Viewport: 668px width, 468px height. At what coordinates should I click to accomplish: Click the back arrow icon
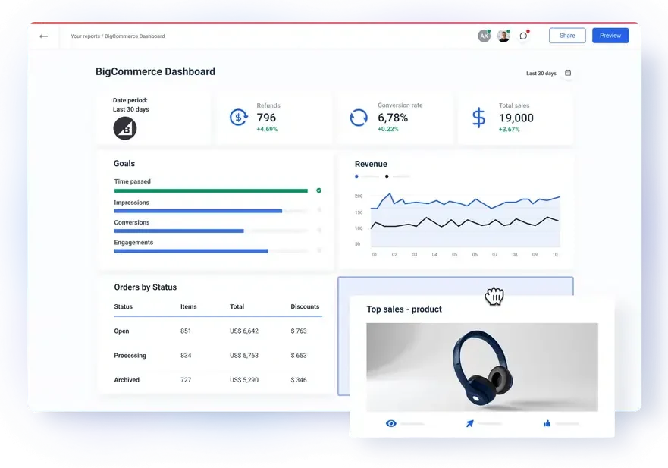coord(43,36)
